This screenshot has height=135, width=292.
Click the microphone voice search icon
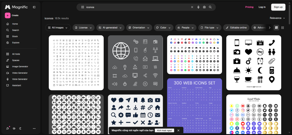[x=198, y=7]
